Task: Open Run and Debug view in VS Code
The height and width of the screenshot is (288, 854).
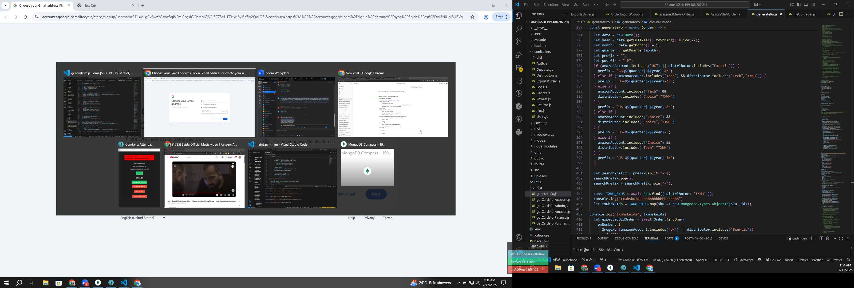Action: (x=519, y=55)
